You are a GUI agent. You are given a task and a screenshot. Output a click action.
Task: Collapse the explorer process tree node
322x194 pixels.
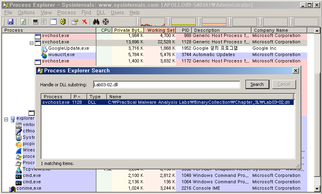click(6, 118)
